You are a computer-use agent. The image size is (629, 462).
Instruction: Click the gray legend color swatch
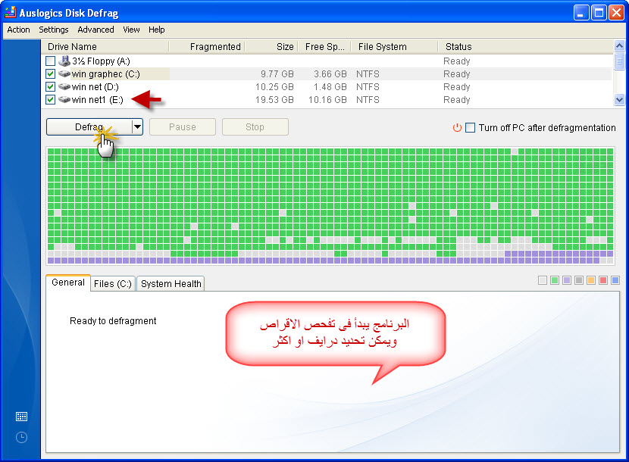point(579,280)
